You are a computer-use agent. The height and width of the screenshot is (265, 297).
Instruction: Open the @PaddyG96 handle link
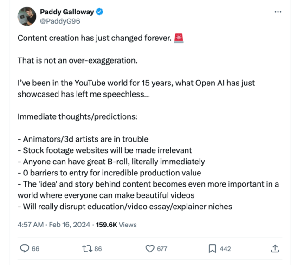[58, 21]
